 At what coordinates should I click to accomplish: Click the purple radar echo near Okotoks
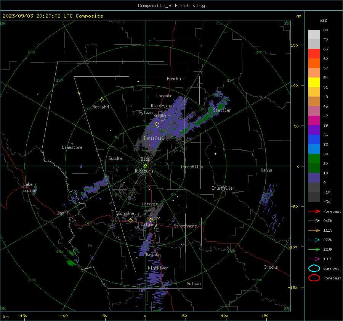(146, 244)
